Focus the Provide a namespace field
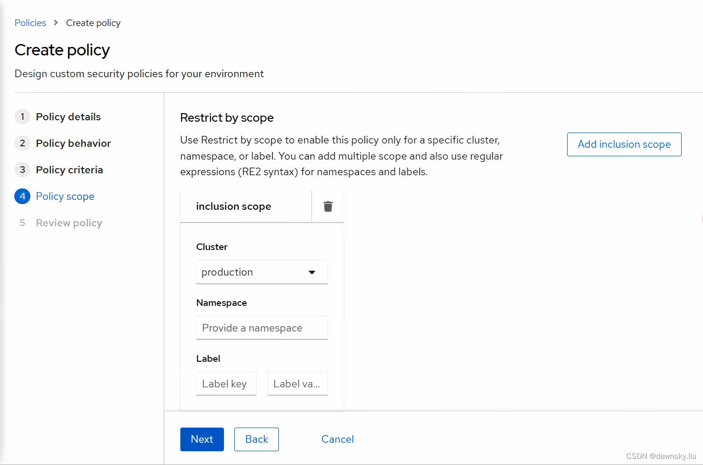The width and height of the screenshot is (703, 465). [x=262, y=328]
